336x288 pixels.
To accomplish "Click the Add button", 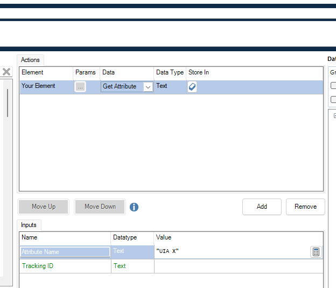I will (262, 207).
